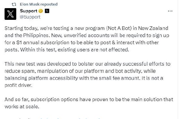This screenshot has height=119, width=179.
Task: Click 'existing users are not affected' sentence
Action: coord(93,50)
